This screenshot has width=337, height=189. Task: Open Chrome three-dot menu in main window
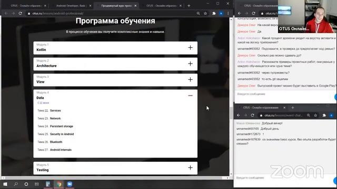[228, 13]
